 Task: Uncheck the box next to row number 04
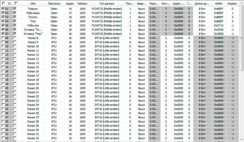tap(3, 21)
